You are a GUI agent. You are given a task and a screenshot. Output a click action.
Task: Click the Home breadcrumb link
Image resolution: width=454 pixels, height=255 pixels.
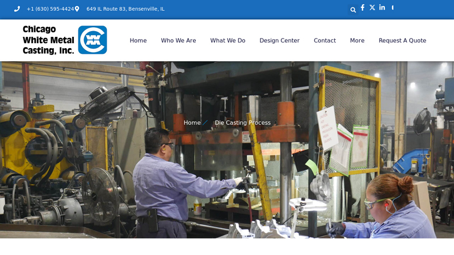(192, 122)
